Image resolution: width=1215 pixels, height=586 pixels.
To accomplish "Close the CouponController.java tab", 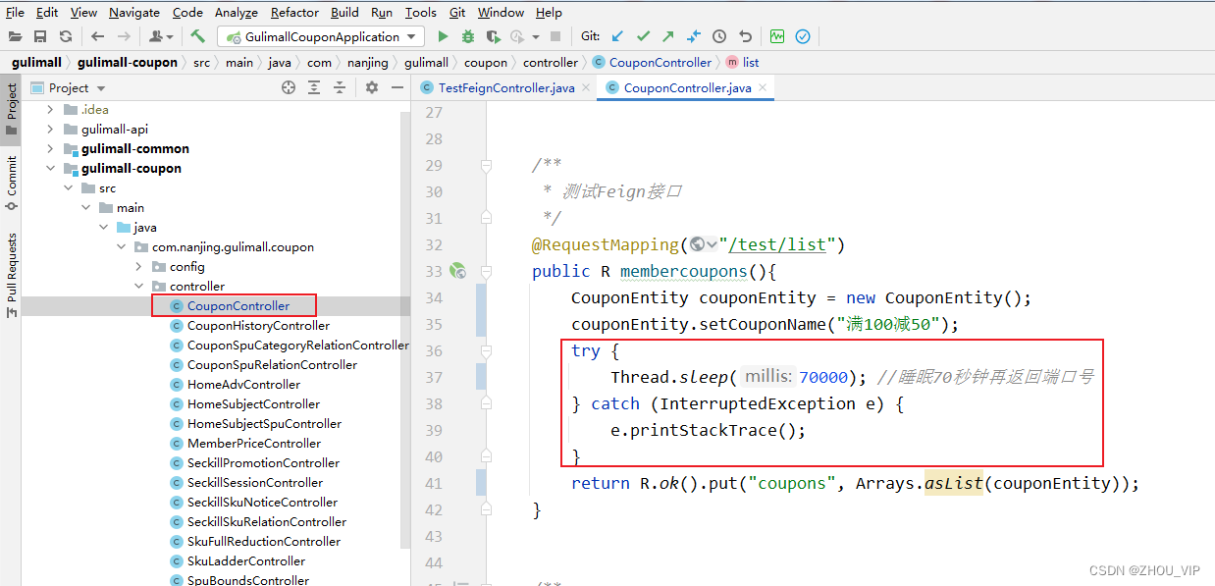I will pos(762,87).
